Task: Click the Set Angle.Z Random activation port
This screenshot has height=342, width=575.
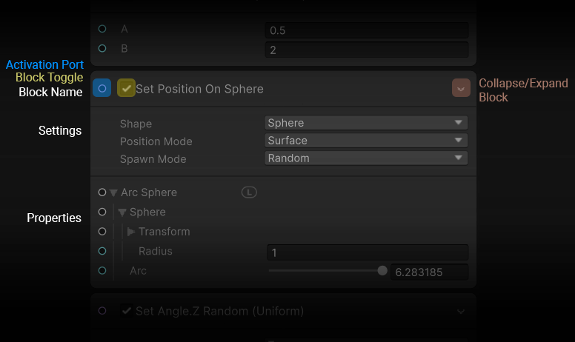Action: tap(102, 311)
